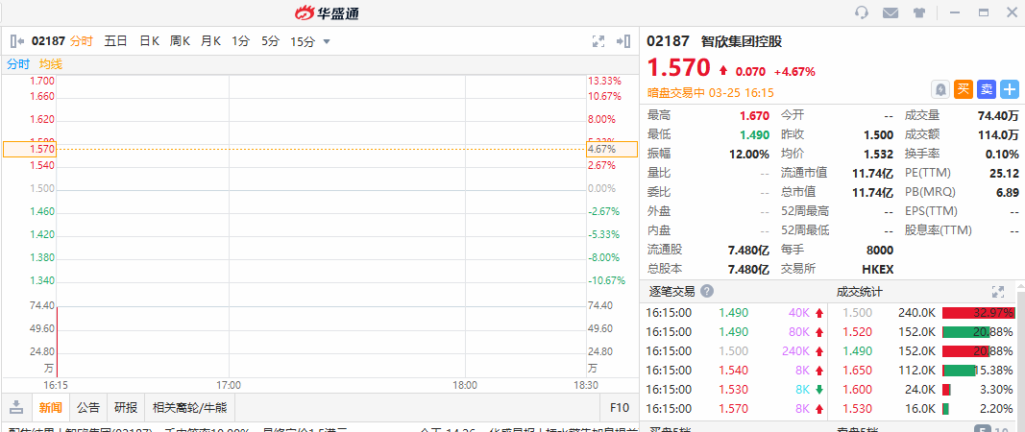1025x432 pixels.
Task: Expand the chart to fullscreen
Action: pyautogui.click(x=598, y=41)
